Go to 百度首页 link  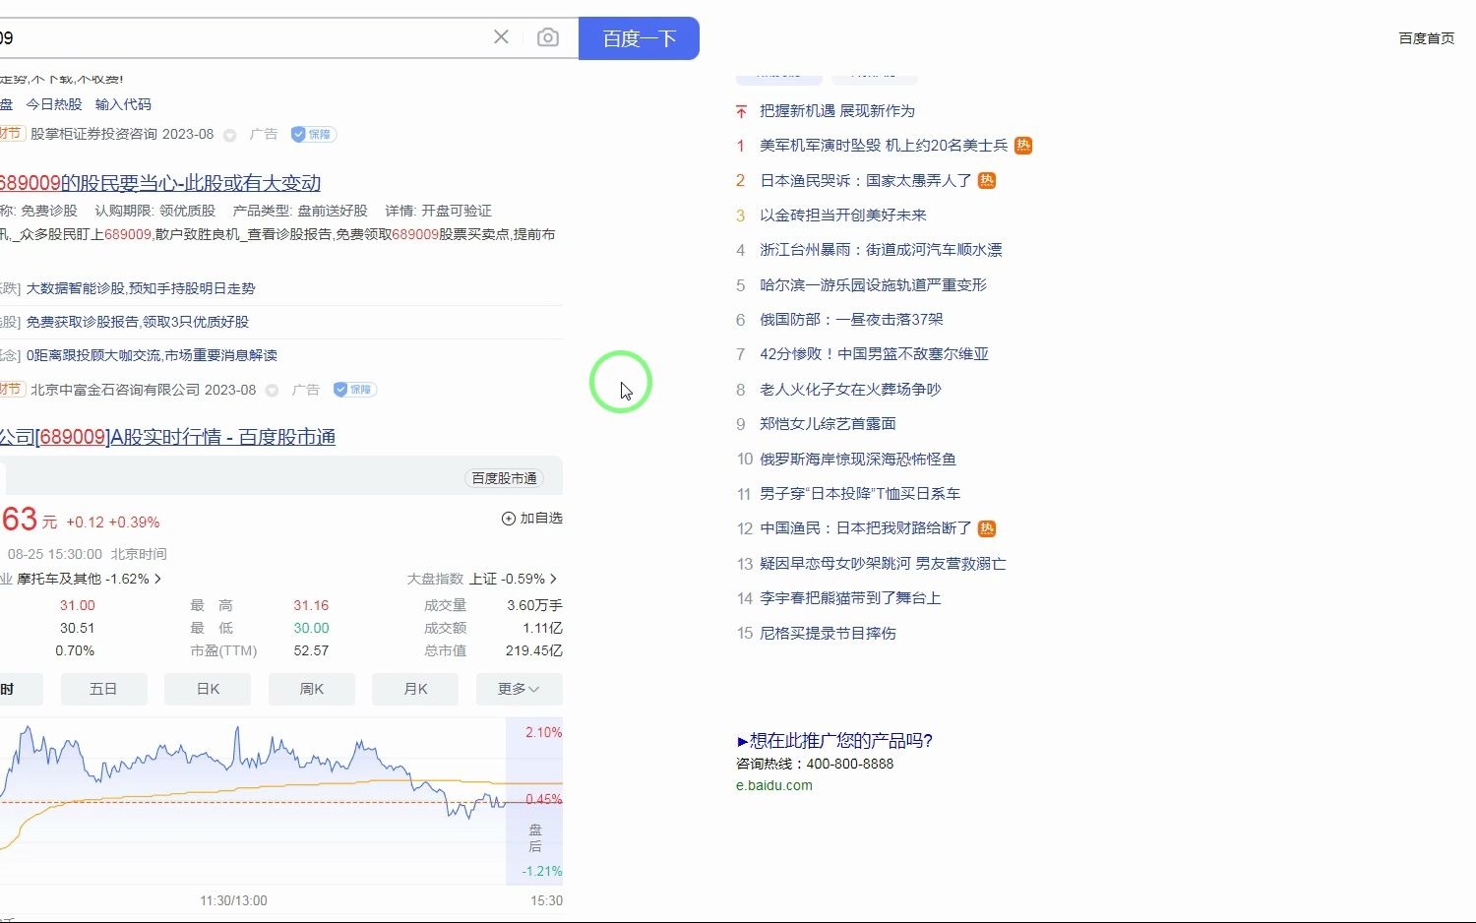1426,38
